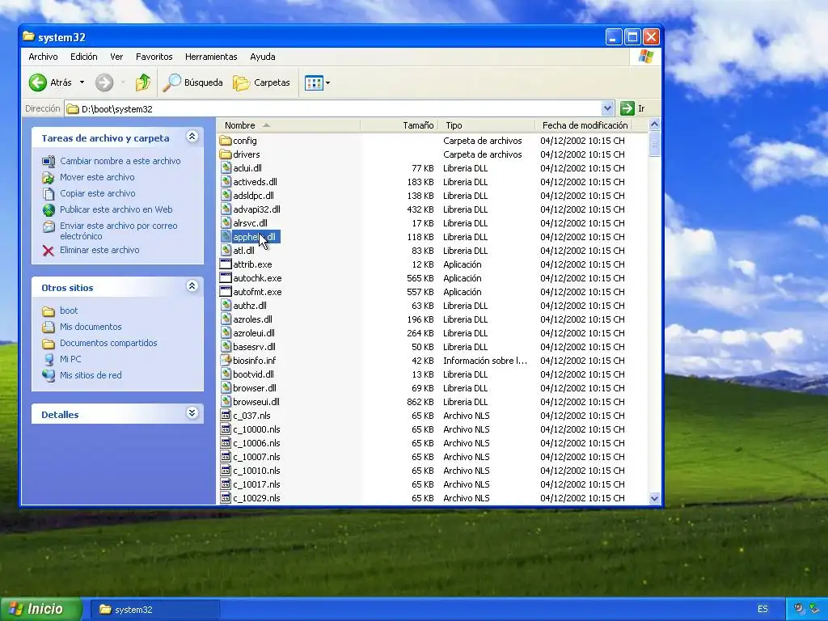Click the Mis sitios de red icon

point(49,375)
